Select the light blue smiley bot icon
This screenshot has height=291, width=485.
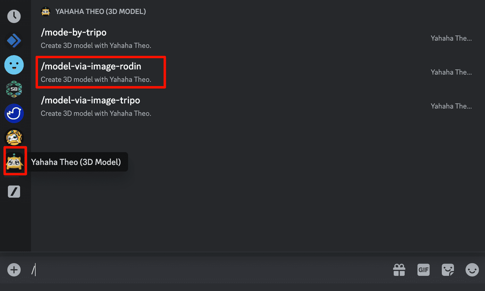(14, 65)
